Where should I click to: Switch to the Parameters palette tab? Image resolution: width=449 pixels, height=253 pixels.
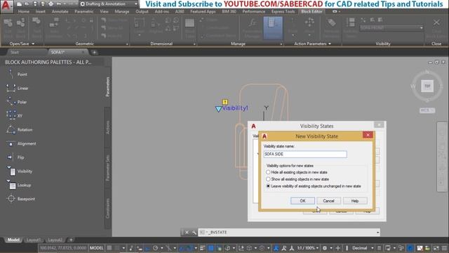(x=107, y=86)
